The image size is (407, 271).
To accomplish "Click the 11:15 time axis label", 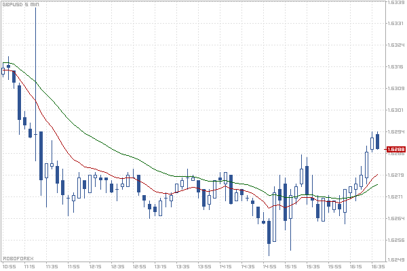I will click(x=30, y=266).
